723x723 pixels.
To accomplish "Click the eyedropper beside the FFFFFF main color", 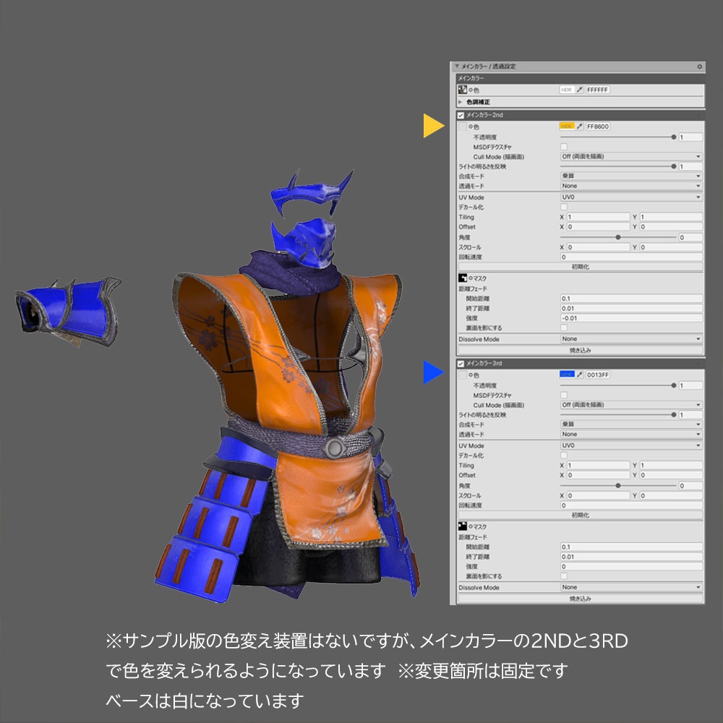I will coord(581,90).
